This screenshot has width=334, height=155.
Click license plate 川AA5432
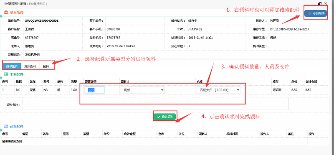[x=195, y=29]
